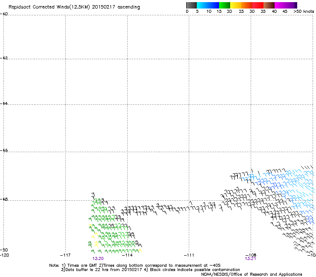
Task: Click the orange 25-30 knots color swatch
Action: 247,5
